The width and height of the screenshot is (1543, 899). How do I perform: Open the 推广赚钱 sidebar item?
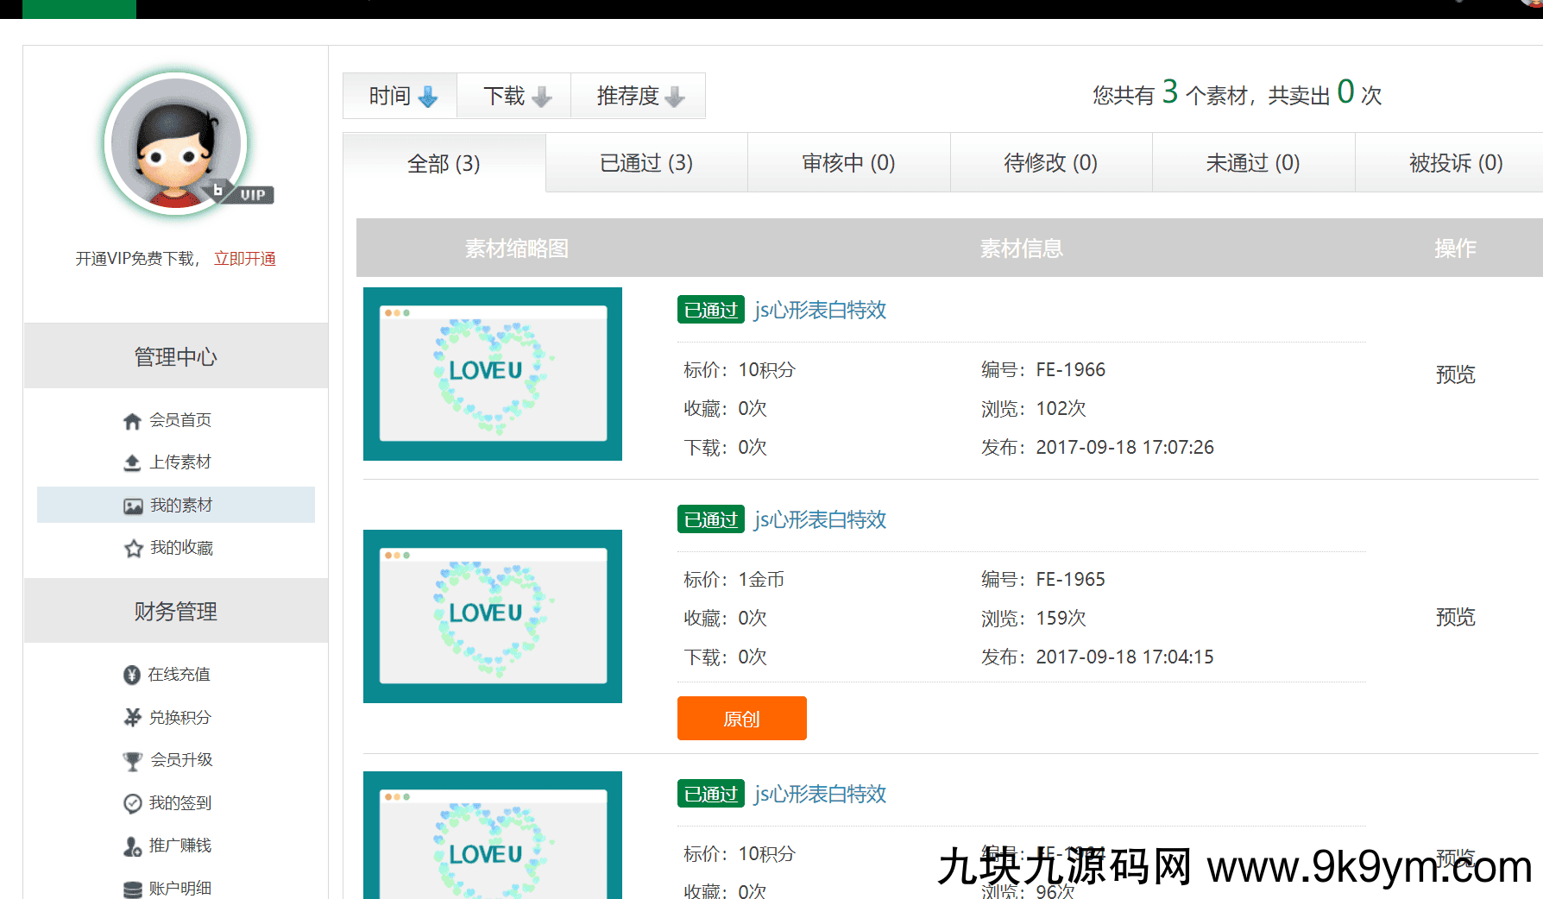click(x=179, y=846)
